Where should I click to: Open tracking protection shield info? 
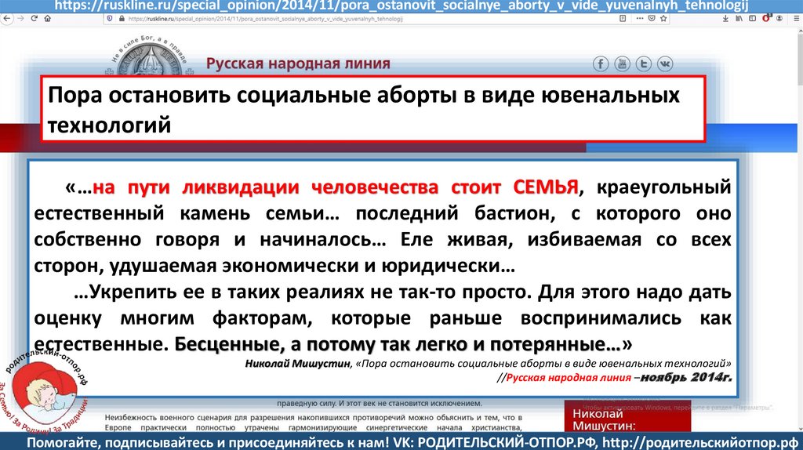pyautogui.click(x=110, y=19)
